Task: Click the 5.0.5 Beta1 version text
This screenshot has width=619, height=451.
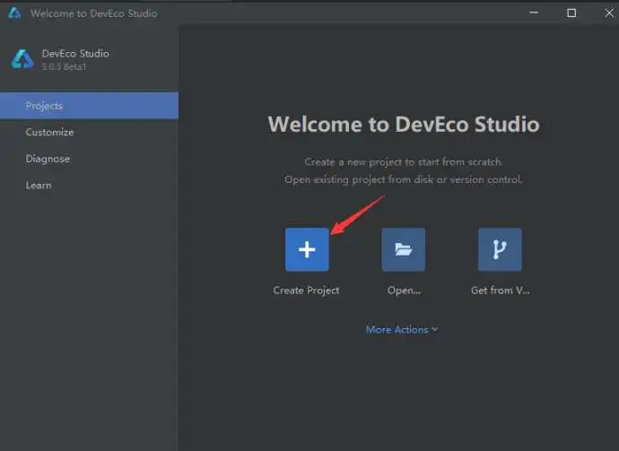Action: pyautogui.click(x=64, y=66)
